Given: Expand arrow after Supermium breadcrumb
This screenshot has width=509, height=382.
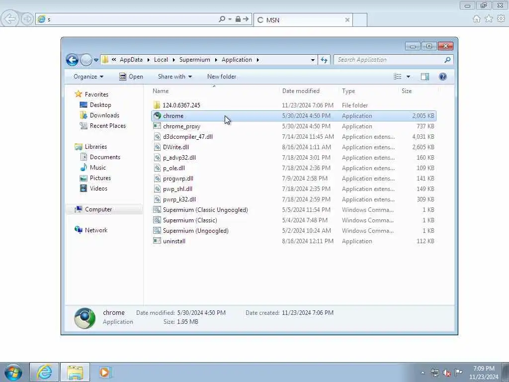Looking at the screenshot, I should 216,60.
